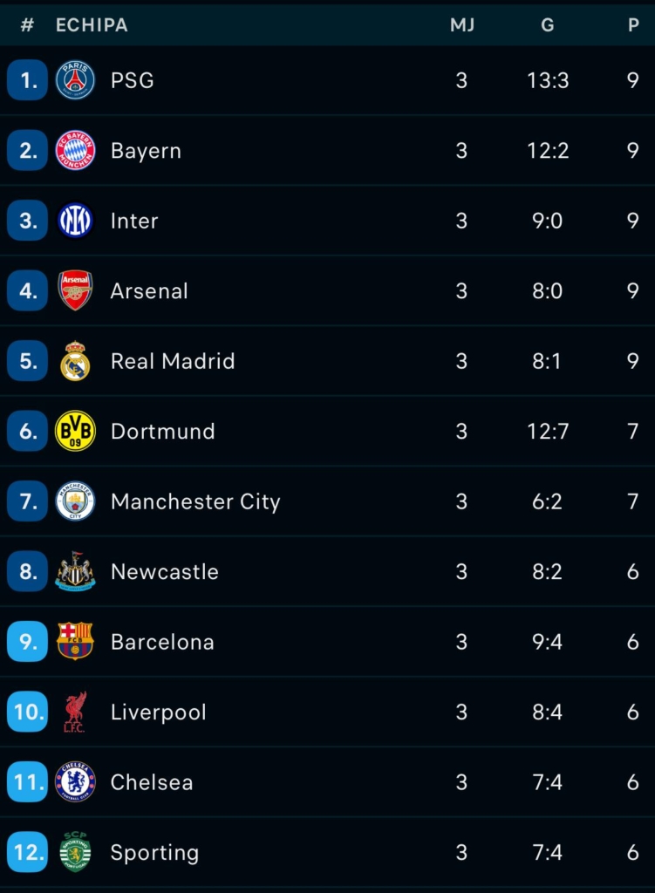The width and height of the screenshot is (655, 893).
Task: Click the Chelsea club badge
Action: [75, 782]
